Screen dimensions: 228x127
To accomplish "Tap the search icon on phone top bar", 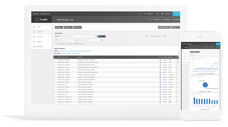I will [x=201, y=44].
